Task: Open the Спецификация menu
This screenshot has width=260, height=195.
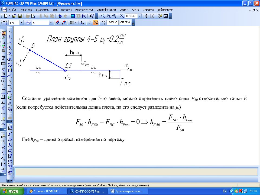Action: (106, 9)
